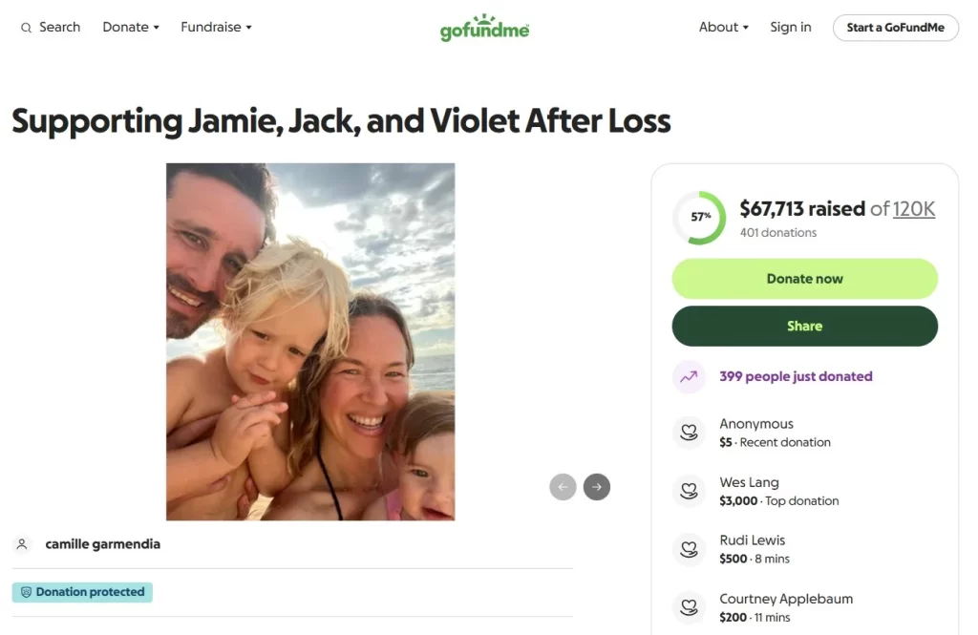Click the donation icon next to Anonymous
Screen dimensions: 978x635
pyautogui.click(x=689, y=433)
